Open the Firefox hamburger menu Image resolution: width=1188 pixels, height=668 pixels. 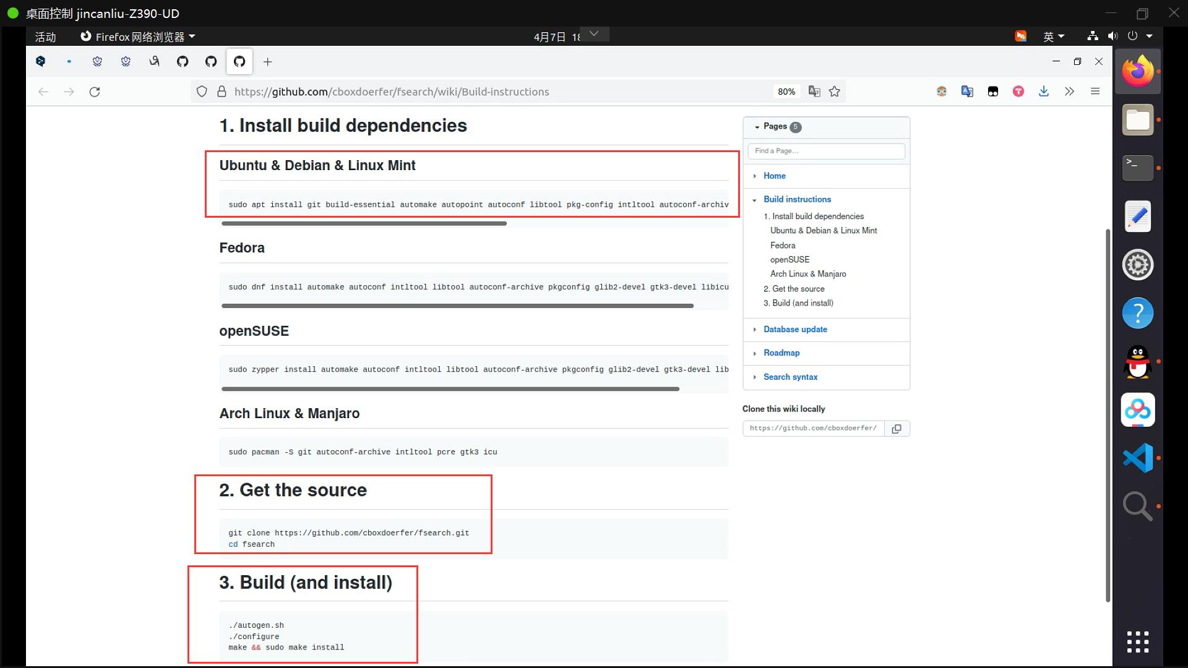(x=1095, y=92)
